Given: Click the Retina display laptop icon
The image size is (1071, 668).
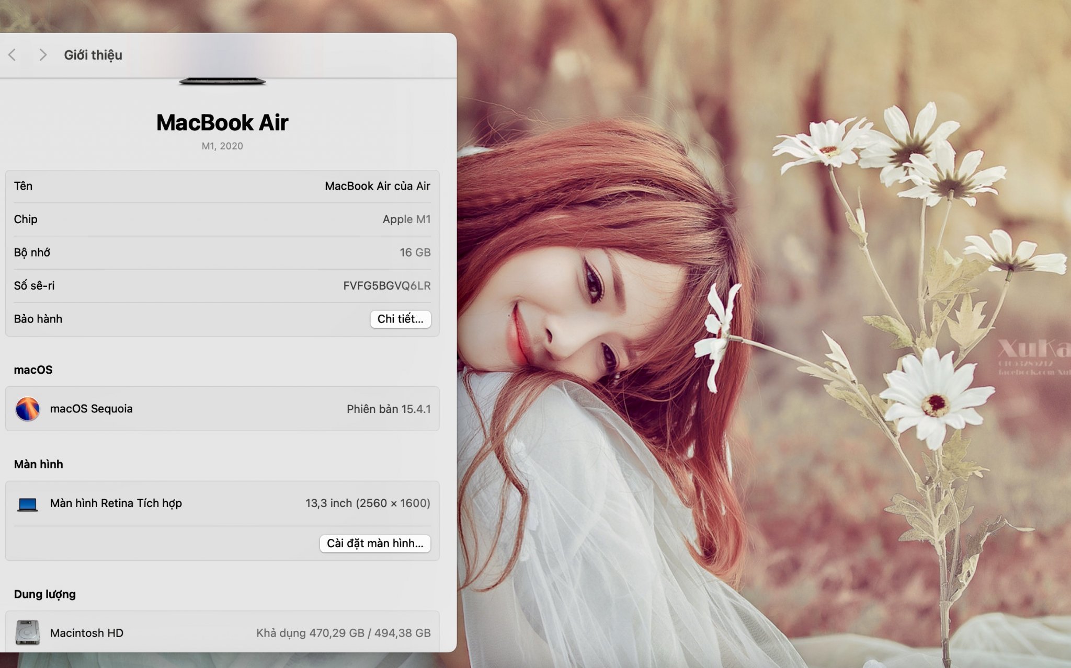Looking at the screenshot, I should 27,504.
